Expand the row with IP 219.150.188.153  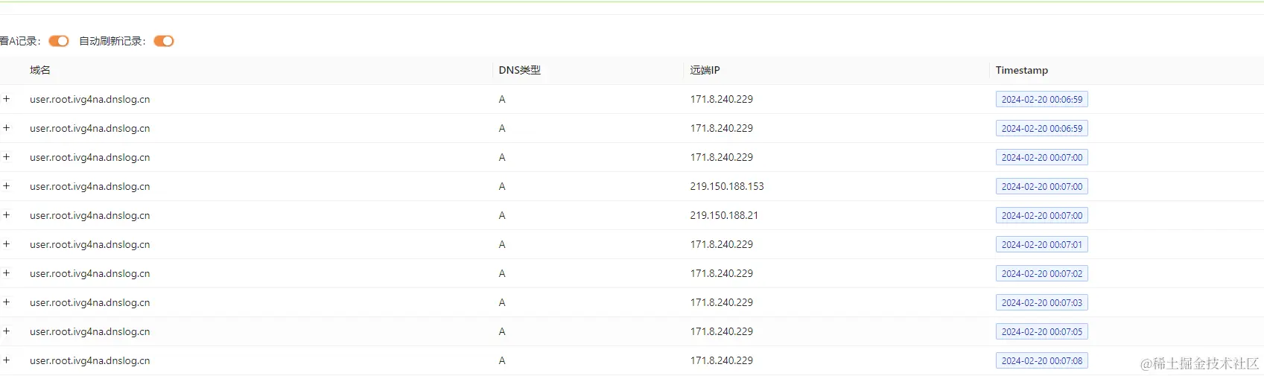[6, 186]
